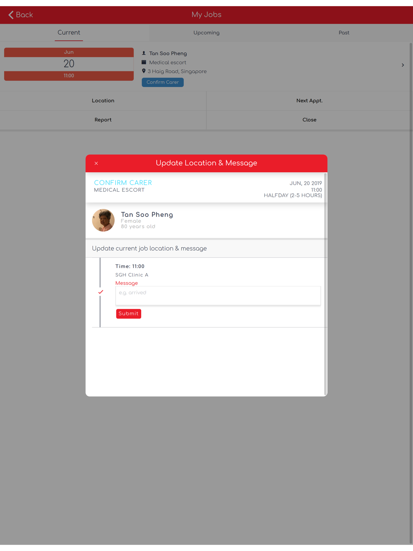Click the 'My Jobs' page title

click(206, 14)
